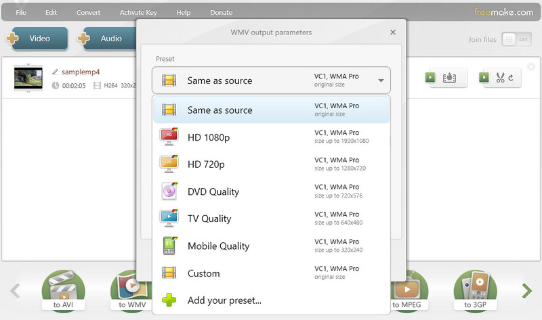Click the Preset label
The image size is (542, 320).
click(165, 59)
